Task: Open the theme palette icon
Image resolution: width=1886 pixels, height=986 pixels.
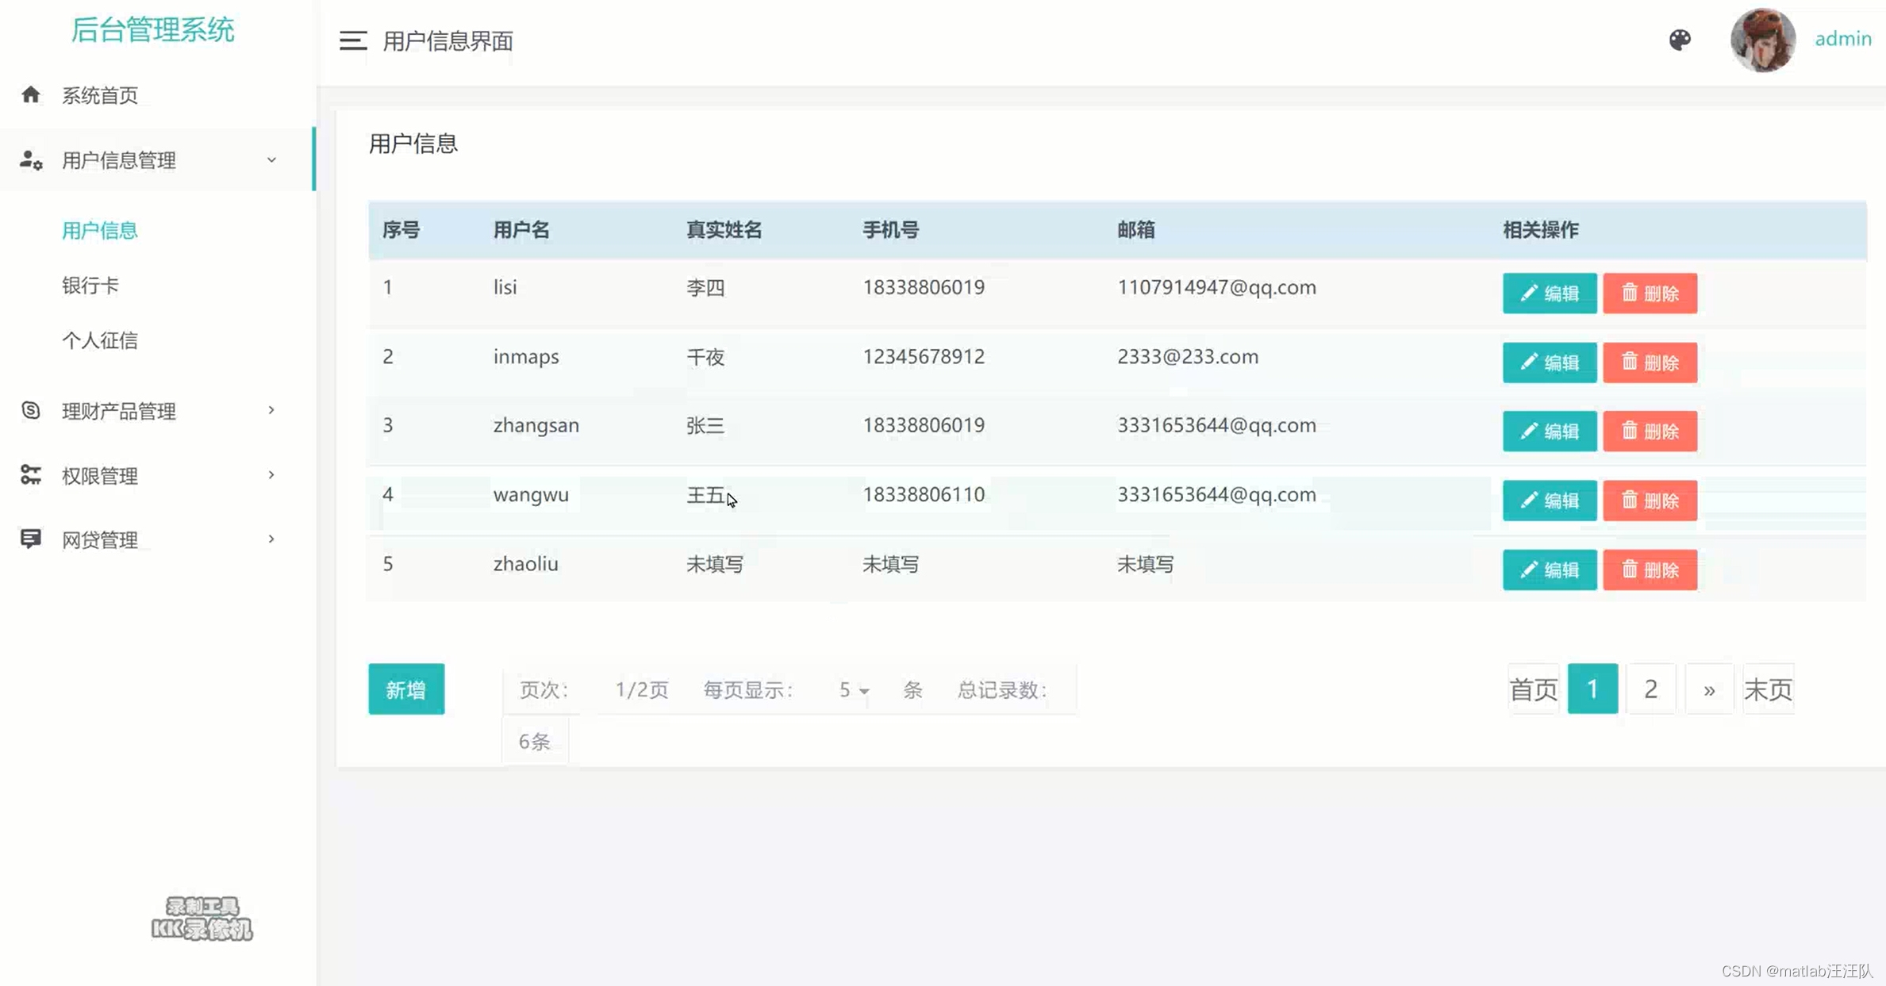Action: [1680, 40]
